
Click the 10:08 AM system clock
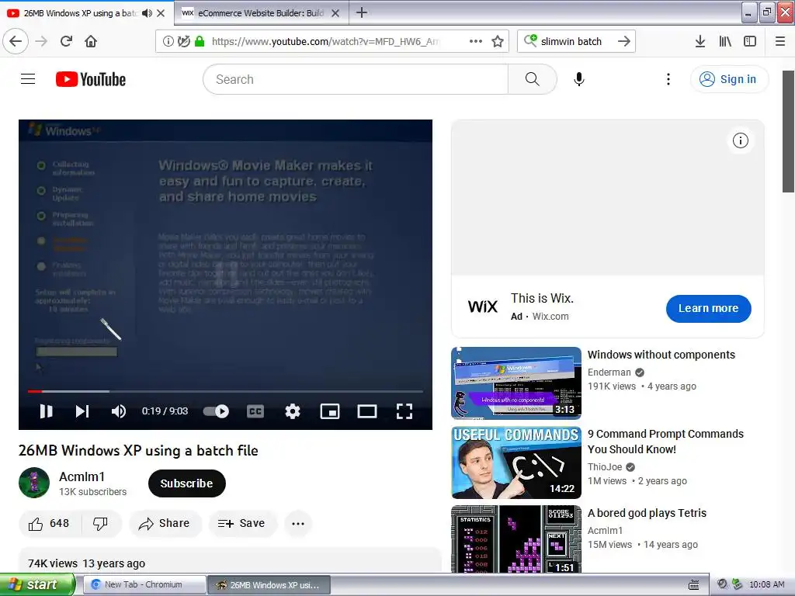(x=766, y=584)
